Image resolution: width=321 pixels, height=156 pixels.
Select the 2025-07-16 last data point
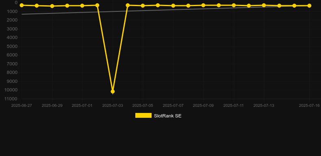tap(309, 6)
